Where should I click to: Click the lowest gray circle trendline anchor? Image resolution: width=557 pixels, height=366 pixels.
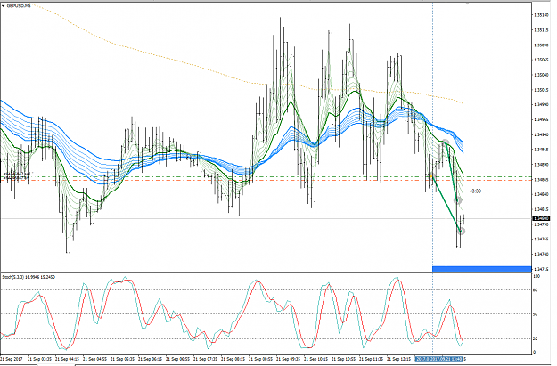461,232
